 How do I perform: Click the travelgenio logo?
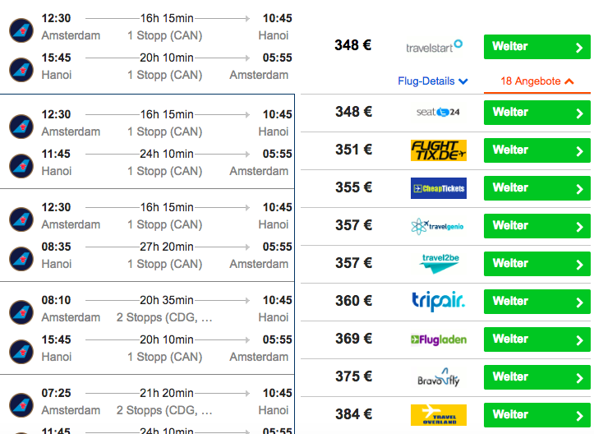tap(438, 226)
